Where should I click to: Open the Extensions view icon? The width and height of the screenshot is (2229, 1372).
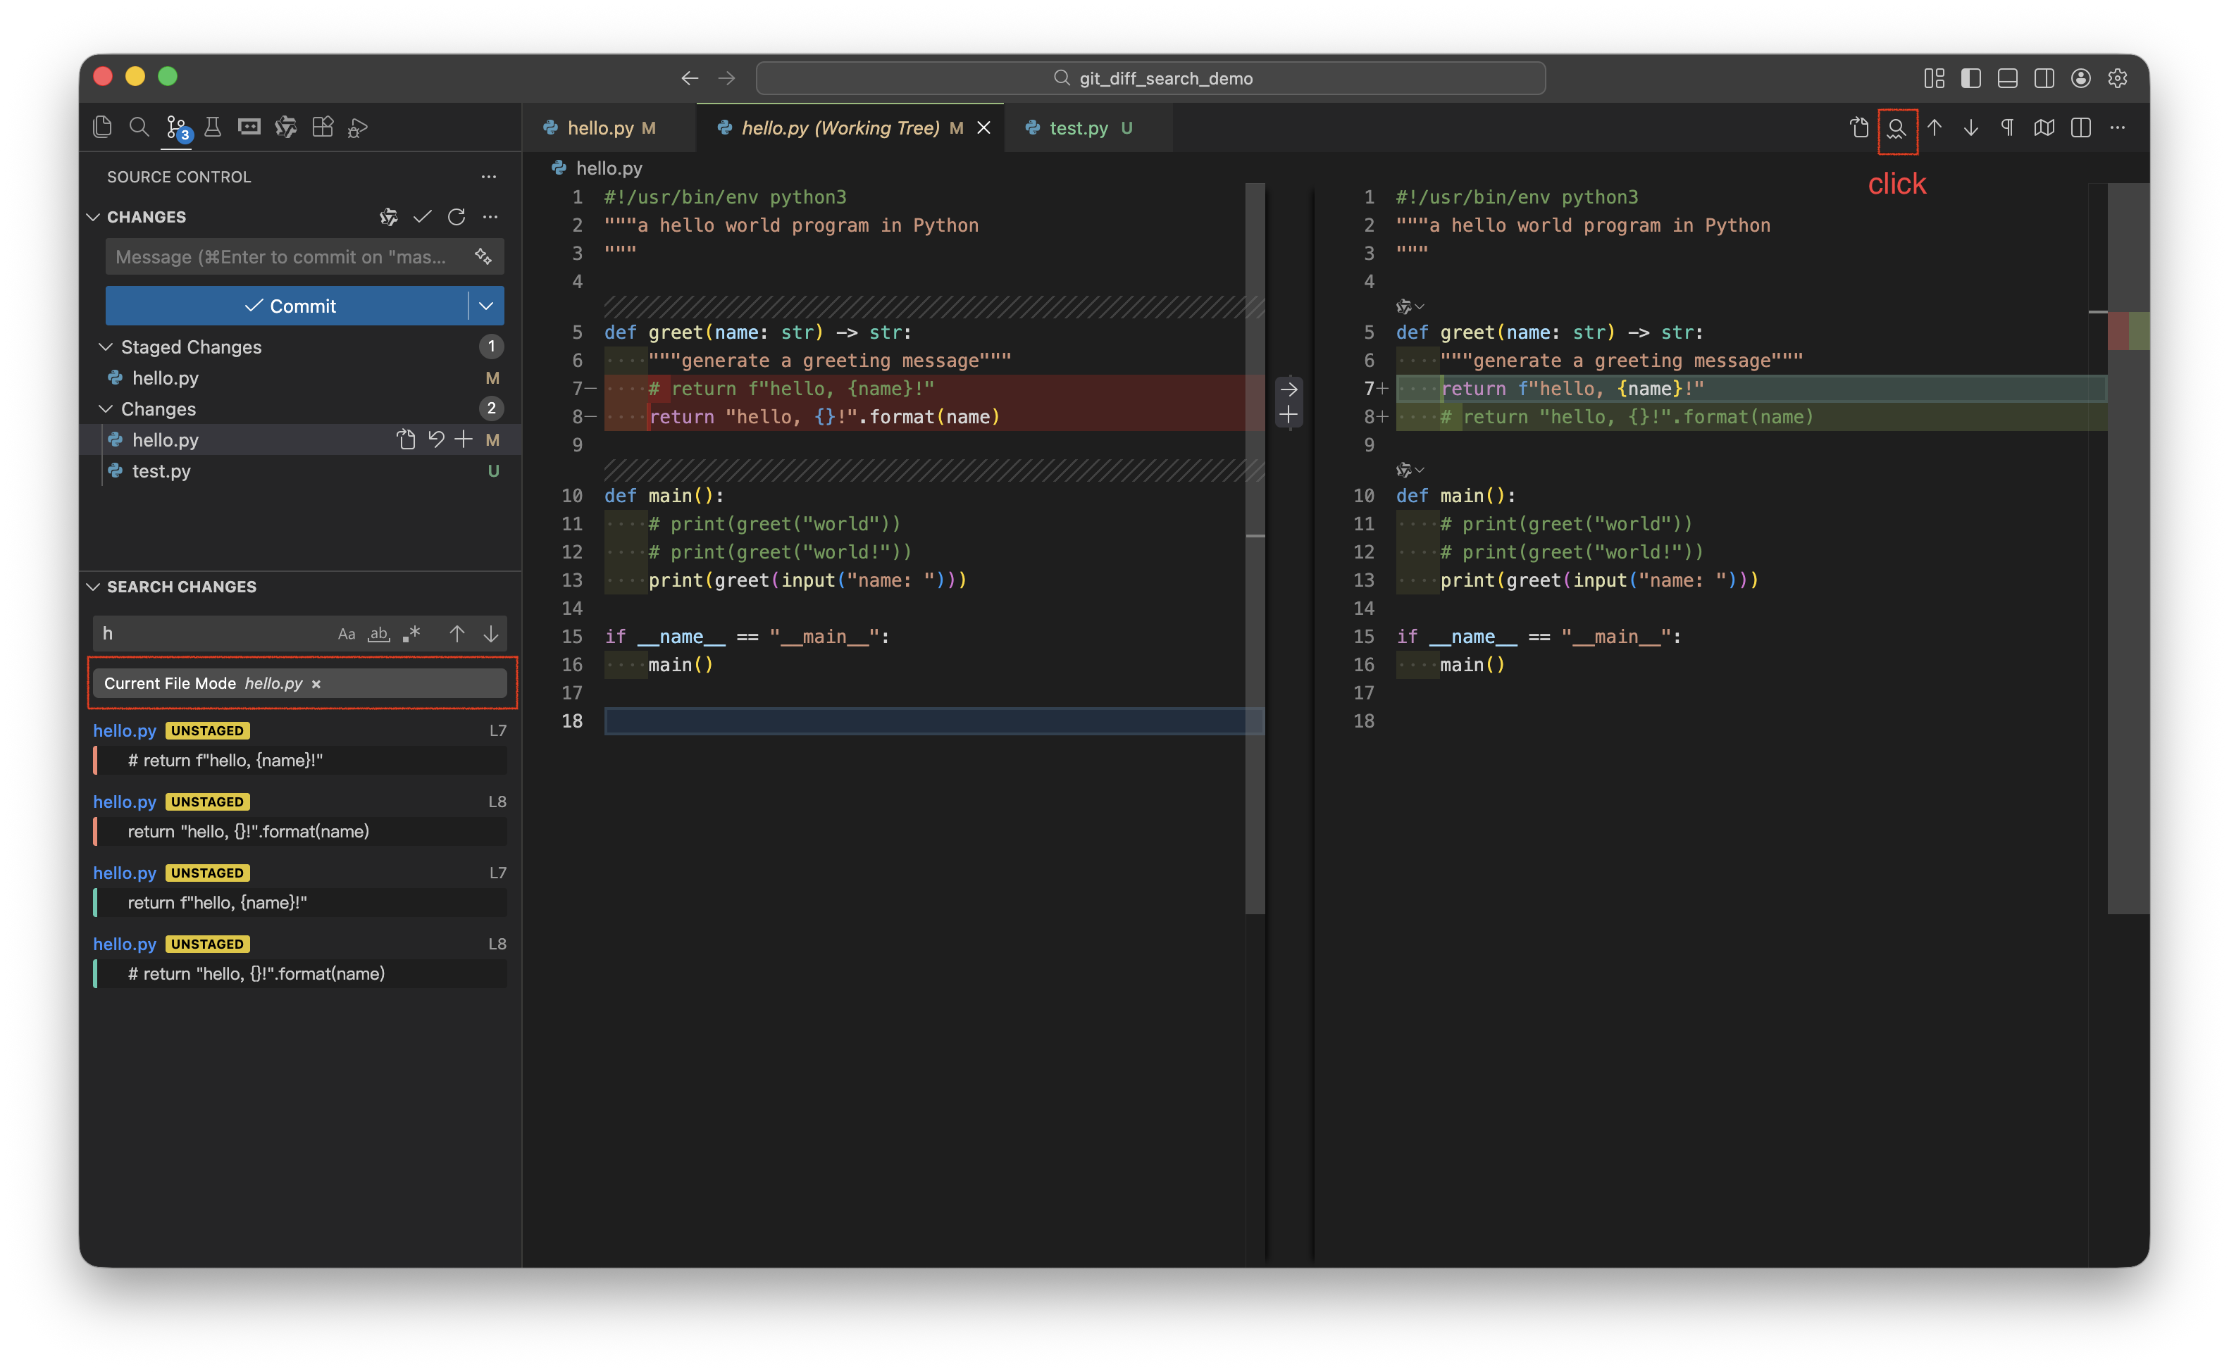pyautogui.click(x=322, y=127)
